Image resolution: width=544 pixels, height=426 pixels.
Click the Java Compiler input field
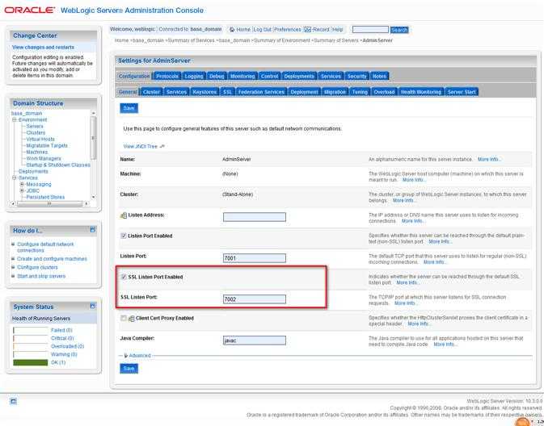click(255, 340)
